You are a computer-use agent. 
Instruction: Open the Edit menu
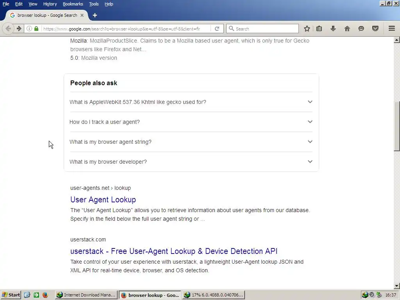point(19,4)
